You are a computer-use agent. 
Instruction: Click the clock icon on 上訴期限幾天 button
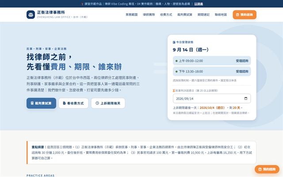click(x=97, y=103)
